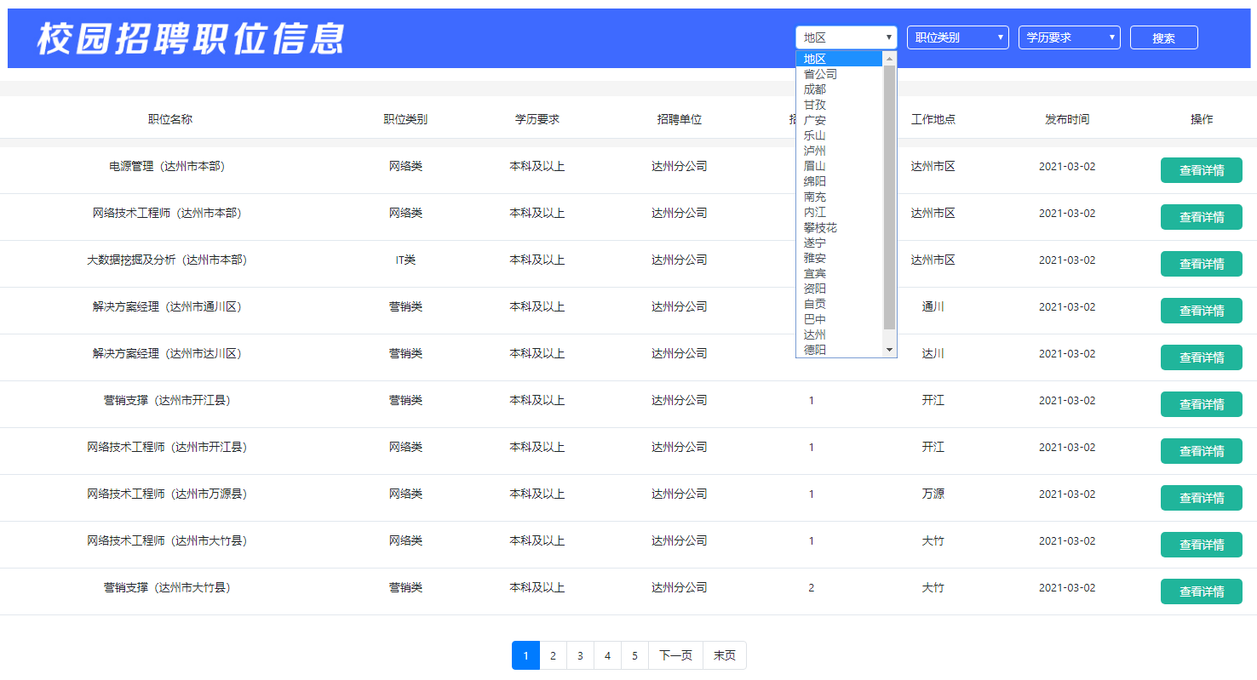
Task: Pick 泸州 from the region list
Action: pos(840,151)
